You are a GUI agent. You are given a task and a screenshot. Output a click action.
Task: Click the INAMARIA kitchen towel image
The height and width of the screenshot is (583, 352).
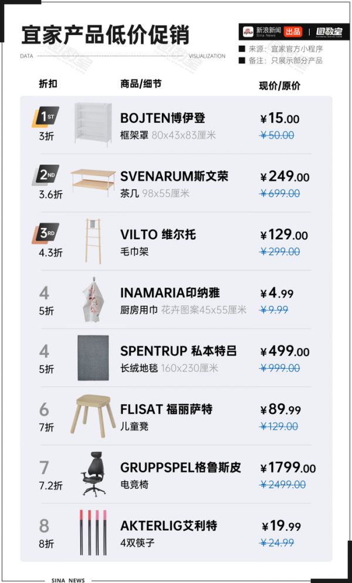(93, 299)
